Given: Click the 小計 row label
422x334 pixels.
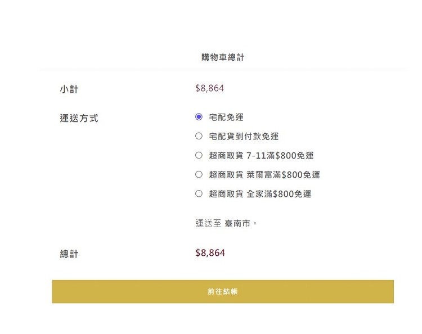Looking at the screenshot, I should click(69, 89).
